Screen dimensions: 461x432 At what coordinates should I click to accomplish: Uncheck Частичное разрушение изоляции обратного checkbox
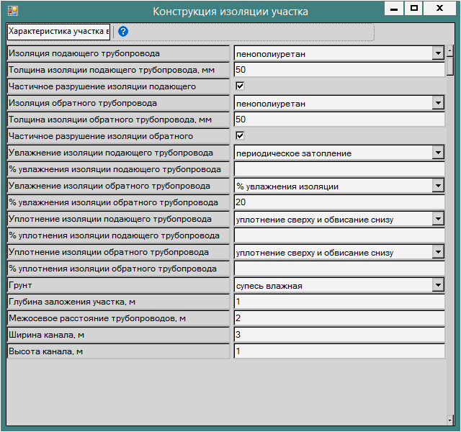(241, 136)
